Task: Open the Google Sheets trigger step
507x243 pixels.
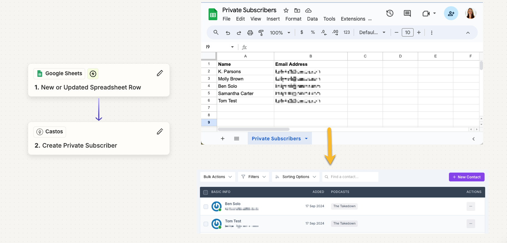Action: 99,80
